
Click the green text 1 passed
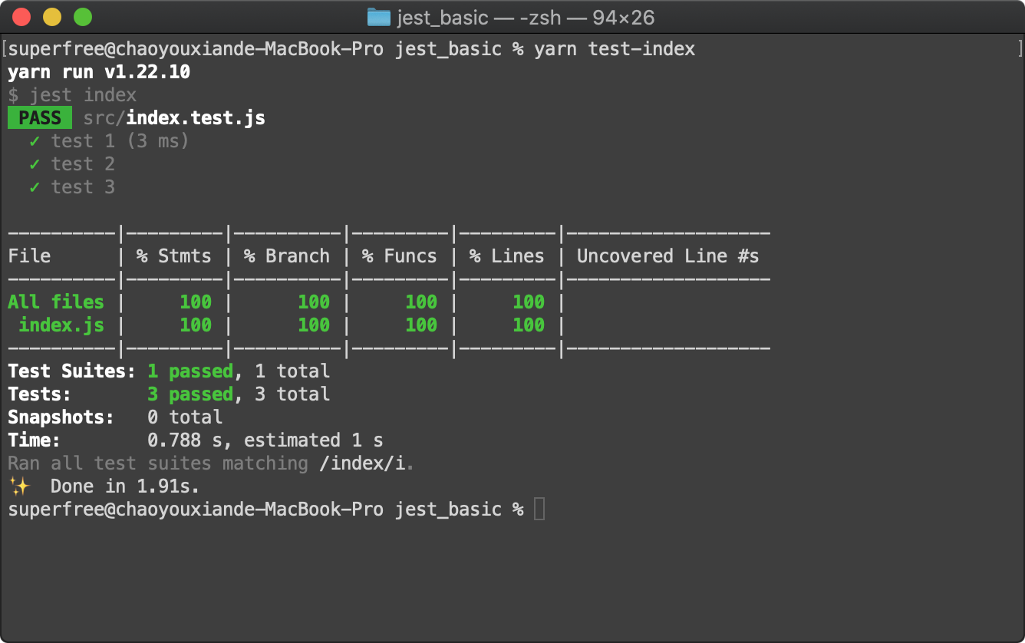[190, 371]
